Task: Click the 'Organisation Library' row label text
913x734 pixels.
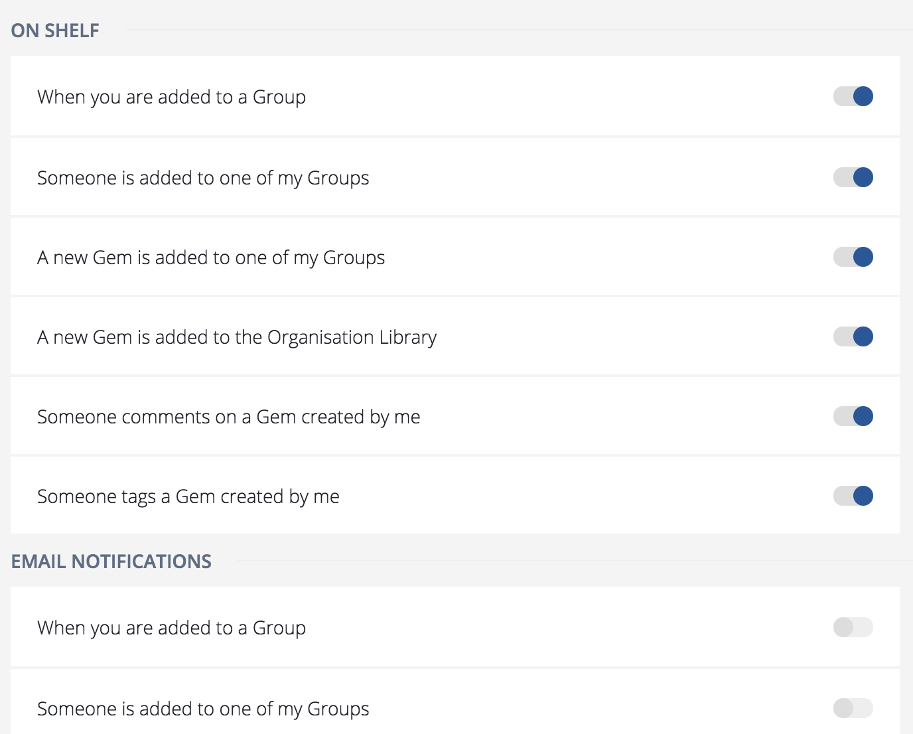Action: pos(237,337)
